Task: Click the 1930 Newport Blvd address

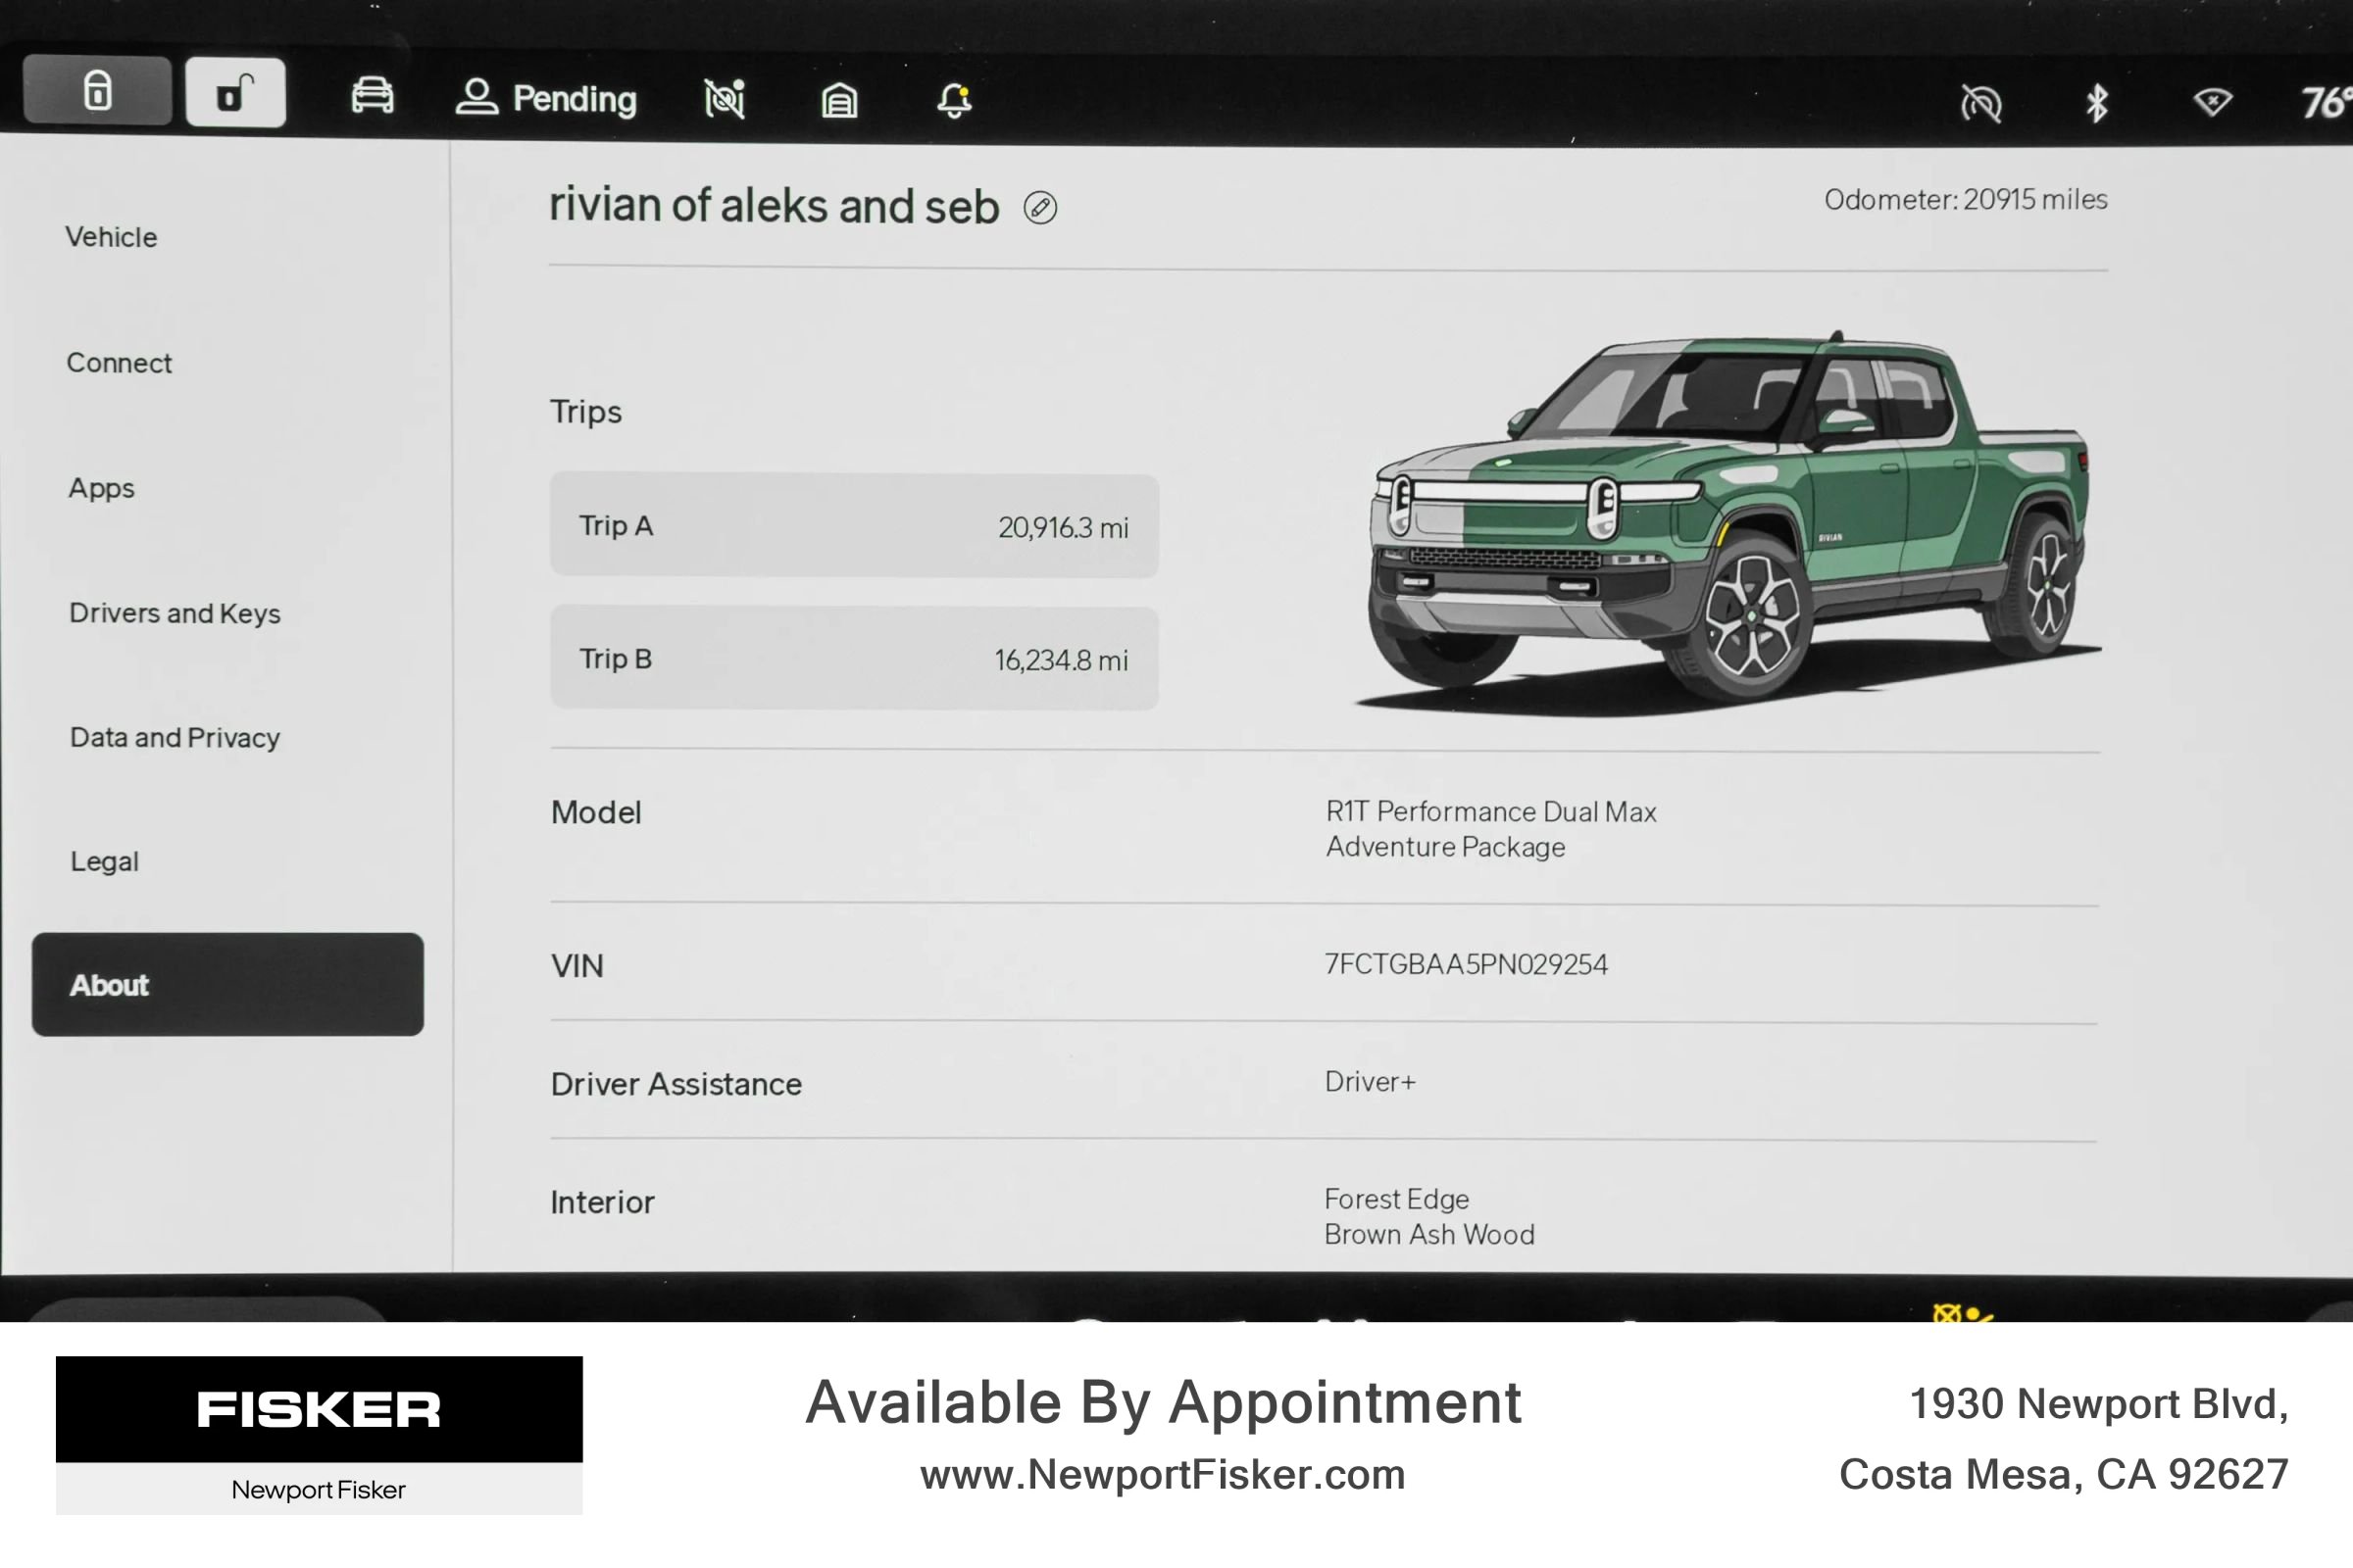Action: click(2099, 1404)
